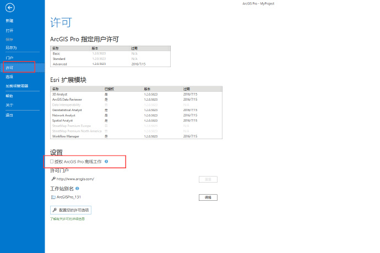380x253 pixels.
Task: Open 打开 in the sidebar
Action: pos(9,30)
